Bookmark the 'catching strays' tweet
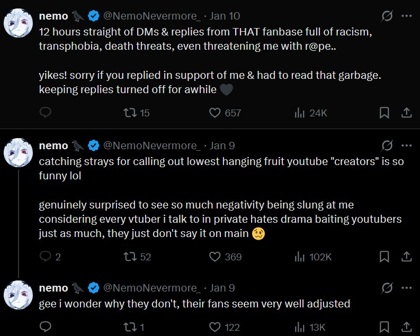The width and height of the screenshot is (420, 336). [x=385, y=257]
